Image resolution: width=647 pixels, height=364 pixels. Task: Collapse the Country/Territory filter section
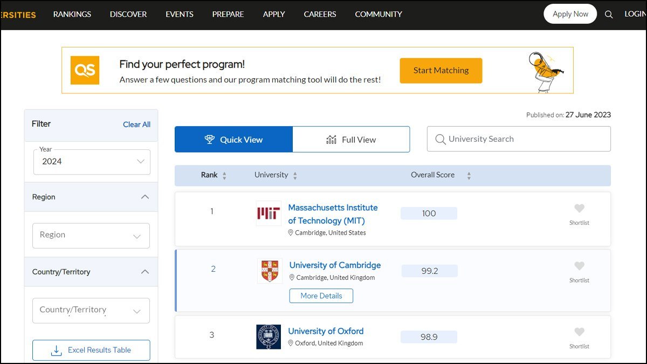144,272
